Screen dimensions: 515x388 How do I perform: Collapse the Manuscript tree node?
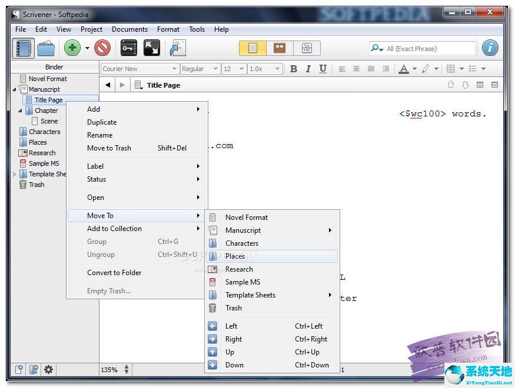(14, 89)
